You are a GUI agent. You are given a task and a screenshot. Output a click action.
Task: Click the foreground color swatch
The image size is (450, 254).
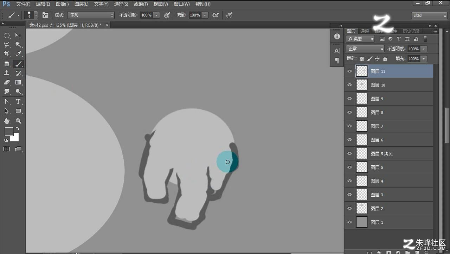[x=9, y=131]
